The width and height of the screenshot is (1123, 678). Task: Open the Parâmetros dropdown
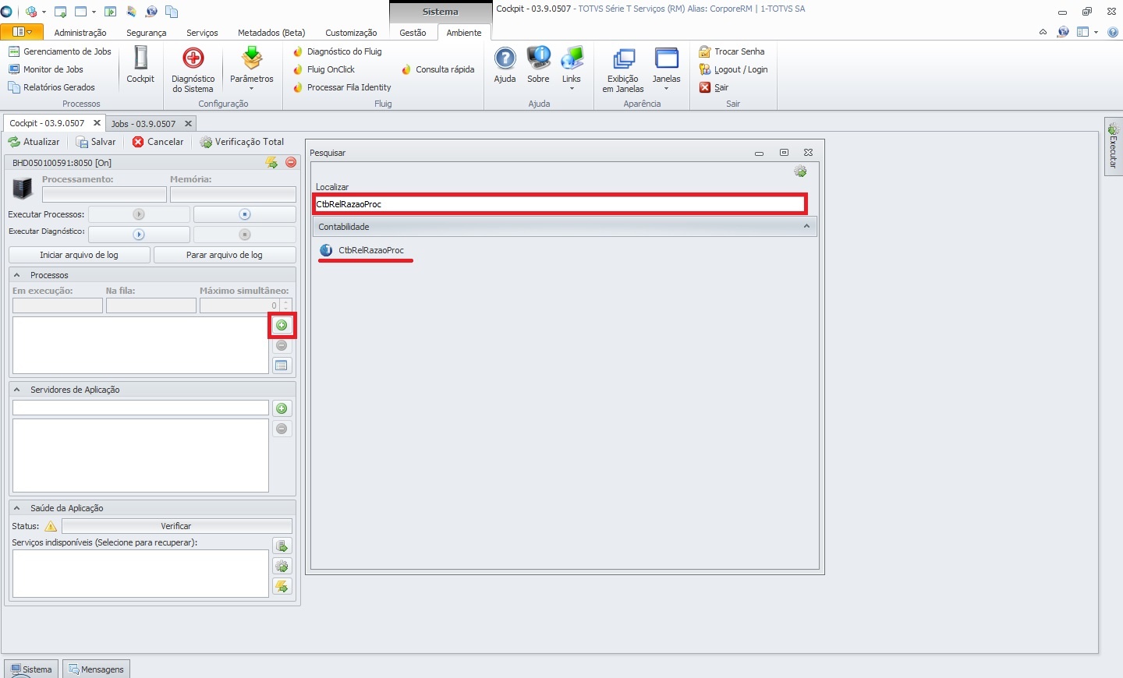[252, 69]
